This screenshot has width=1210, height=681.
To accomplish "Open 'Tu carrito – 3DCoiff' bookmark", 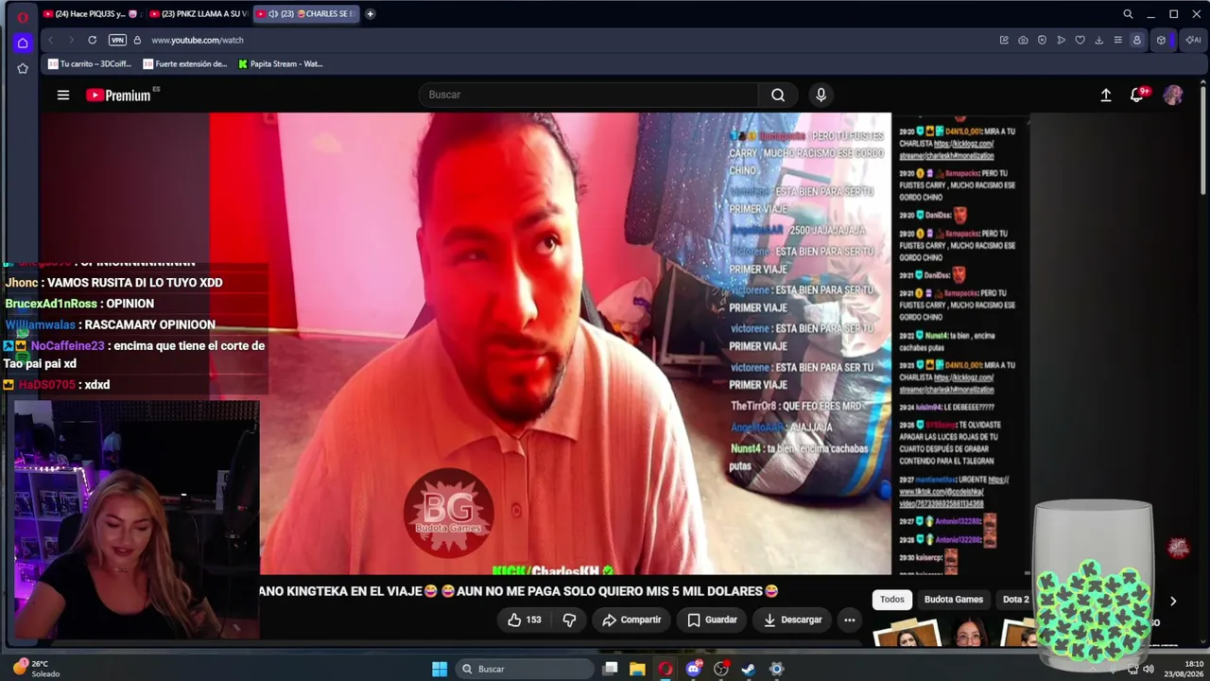I will (89, 64).
